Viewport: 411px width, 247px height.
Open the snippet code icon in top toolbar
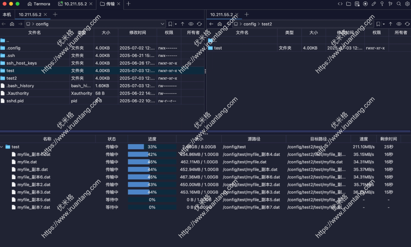click(340, 4)
